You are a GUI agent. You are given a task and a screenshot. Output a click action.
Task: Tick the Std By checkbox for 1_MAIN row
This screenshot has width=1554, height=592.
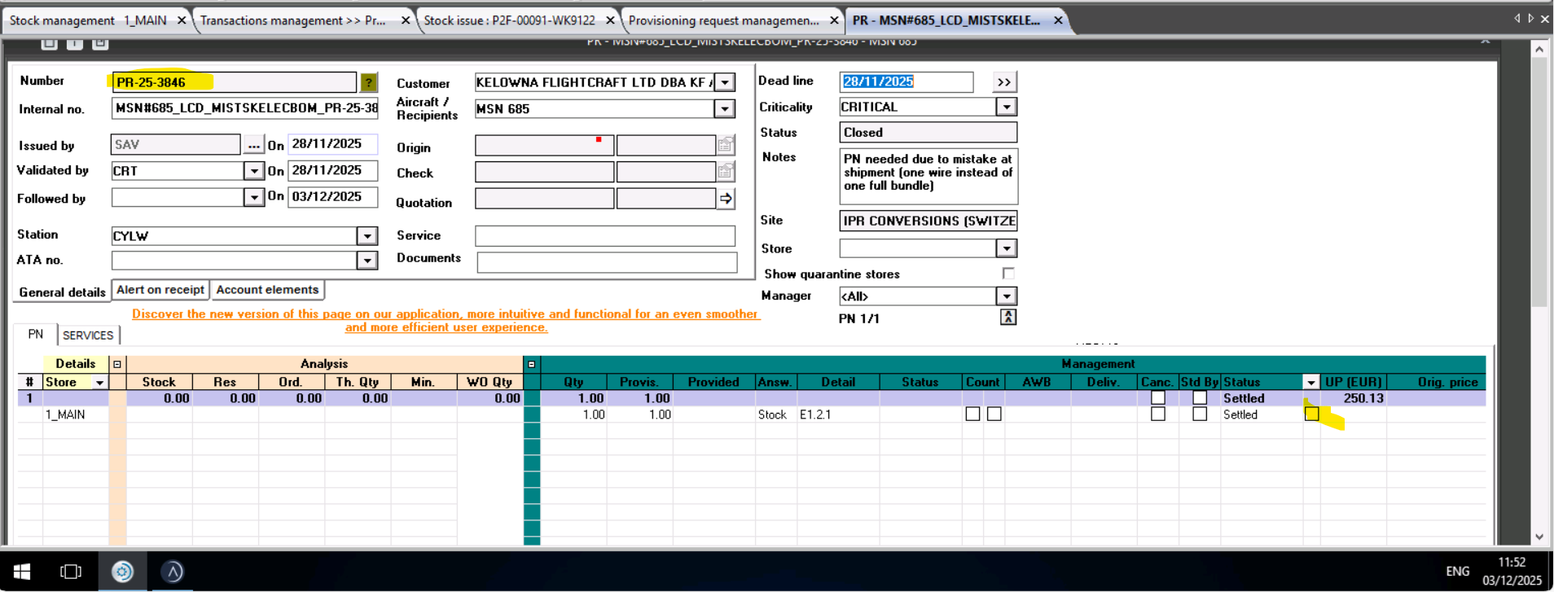click(1199, 414)
